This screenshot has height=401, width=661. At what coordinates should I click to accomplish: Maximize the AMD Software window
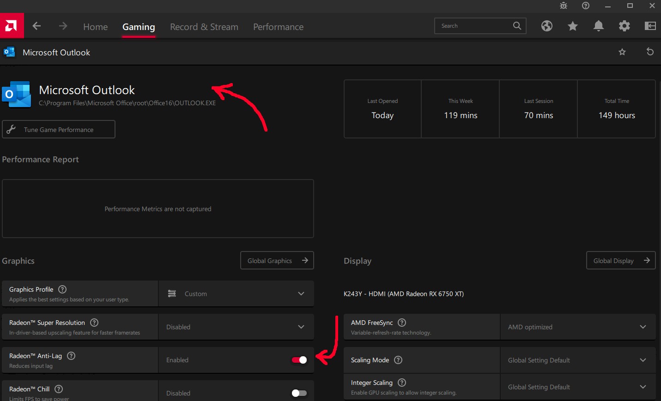click(x=630, y=6)
